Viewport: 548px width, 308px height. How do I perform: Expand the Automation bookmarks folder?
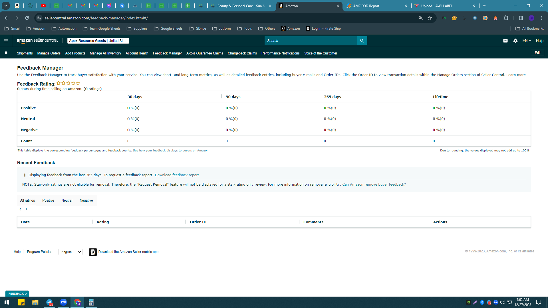coord(64,29)
